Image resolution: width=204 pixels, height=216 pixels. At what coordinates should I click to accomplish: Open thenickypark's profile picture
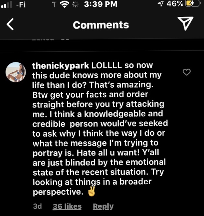pyautogui.click(x=16, y=72)
